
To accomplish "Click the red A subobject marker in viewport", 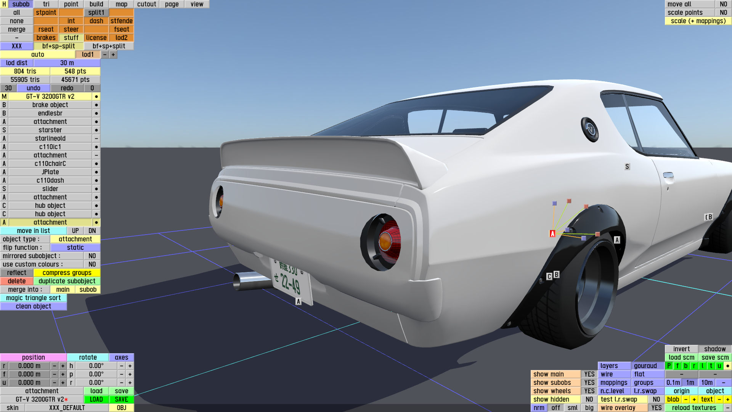I will click(x=552, y=233).
